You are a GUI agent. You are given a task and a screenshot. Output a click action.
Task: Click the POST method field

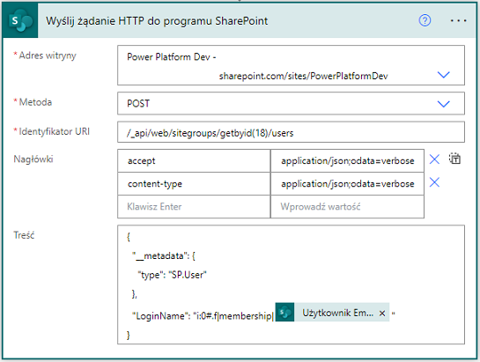[x=291, y=104]
